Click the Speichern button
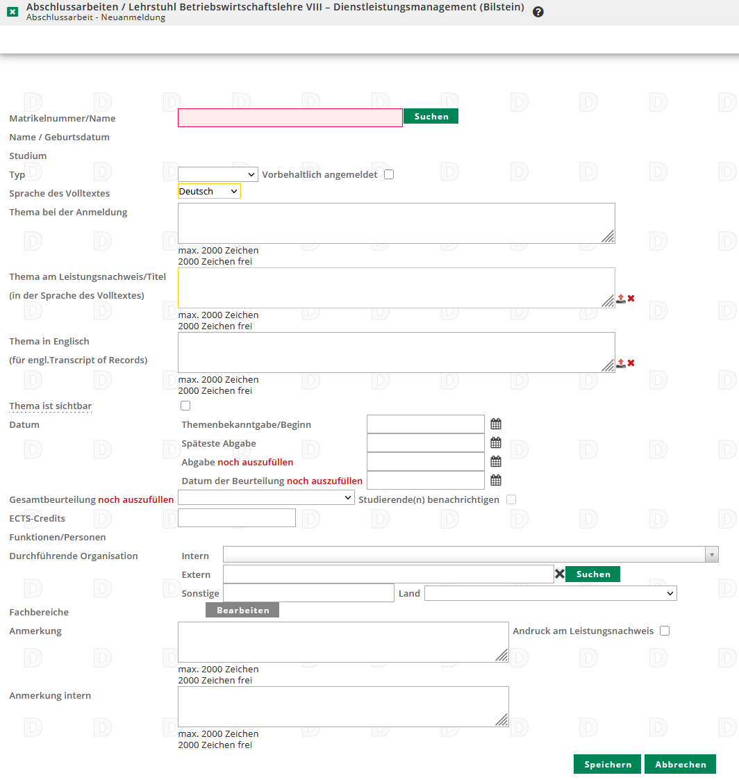This screenshot has height=780, width=739. pos(608,764)
